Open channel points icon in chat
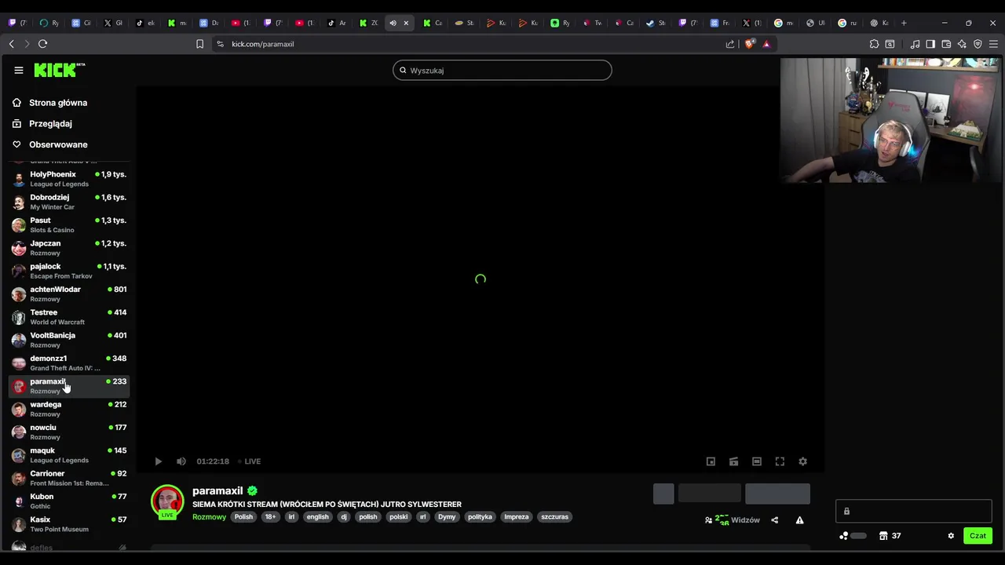The image size is (1005, 565). (x=844, y=536)
